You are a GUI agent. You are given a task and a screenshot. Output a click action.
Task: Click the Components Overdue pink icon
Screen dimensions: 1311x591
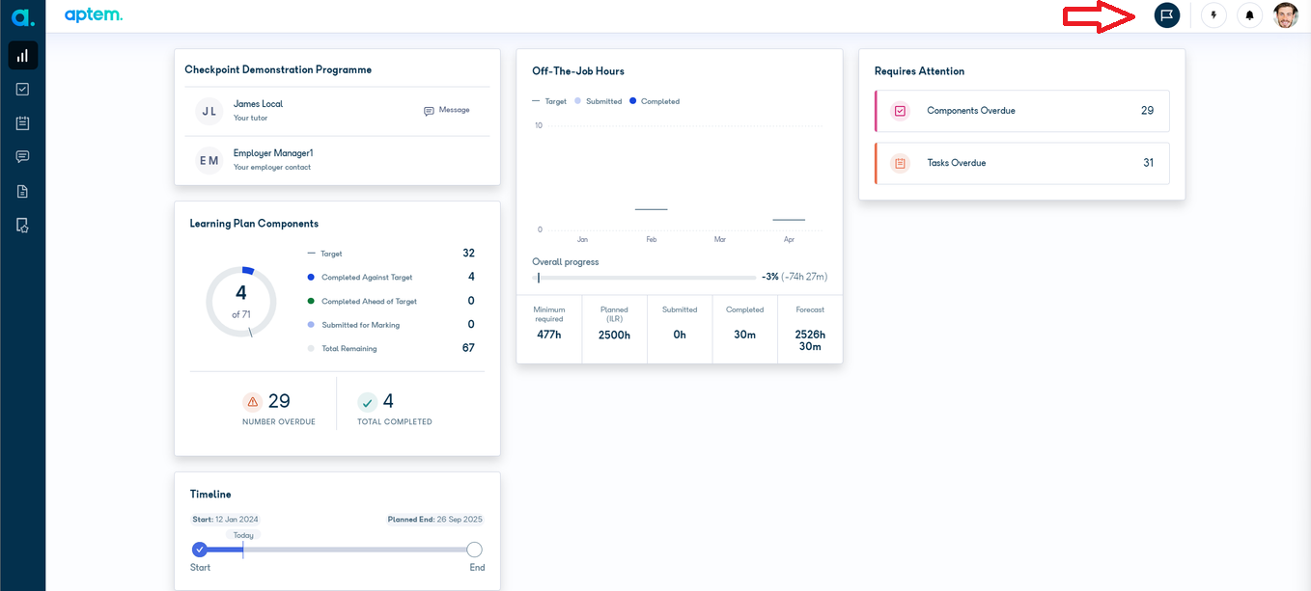coord(900,111)
